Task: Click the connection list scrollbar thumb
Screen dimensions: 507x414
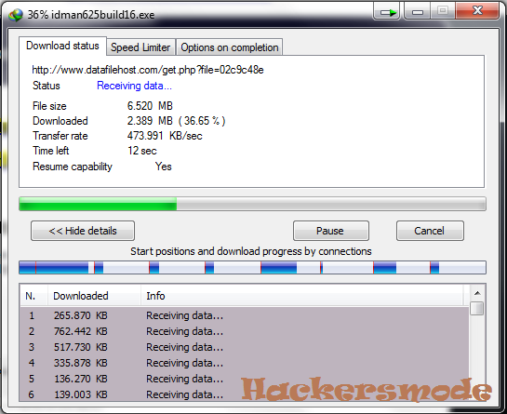Action: click(x=477, y=308)
